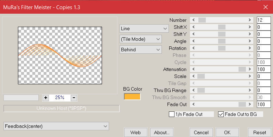Click the orange wave preview image
The image size is (273, 137).
pos(60,56)
